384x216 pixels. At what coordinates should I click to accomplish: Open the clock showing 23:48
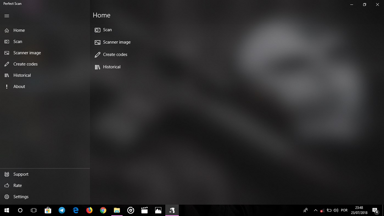click(359, 210)
